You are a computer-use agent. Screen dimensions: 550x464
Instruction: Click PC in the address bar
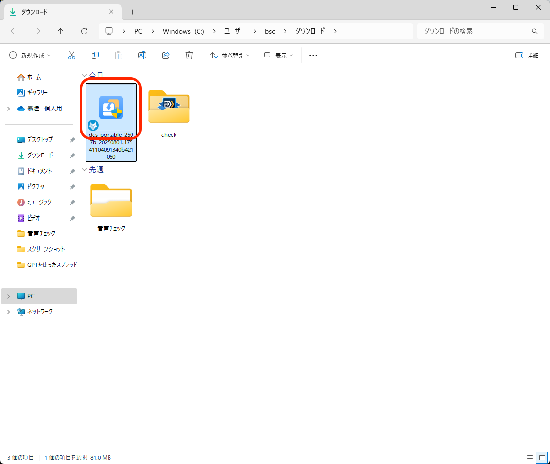138,31
